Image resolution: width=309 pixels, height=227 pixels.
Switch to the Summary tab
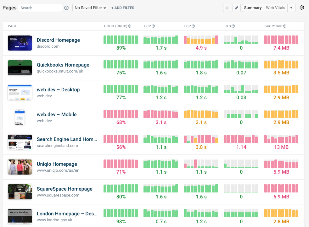tap(253, 8)
